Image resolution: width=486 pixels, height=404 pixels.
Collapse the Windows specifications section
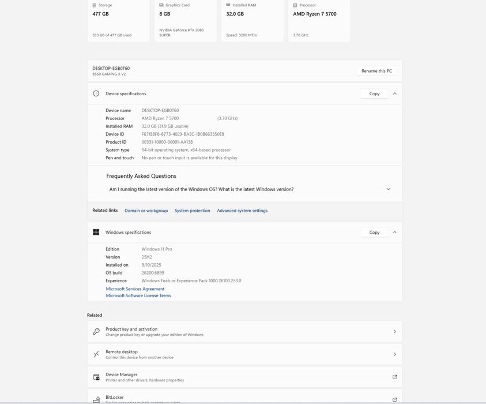click(395, 232)
